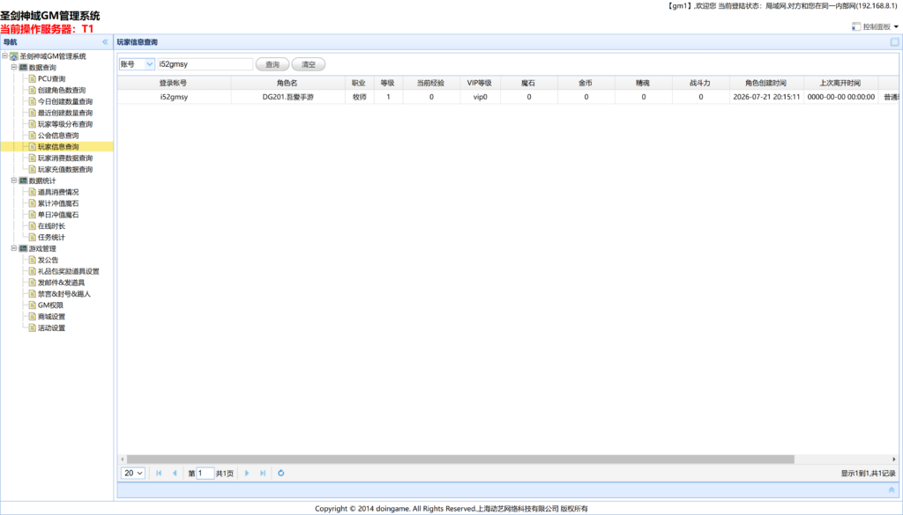Image resolution: width=903 pixels, height=515 pixels.
Task: Focus the search field containing i52gmsy
Action: (x=205, y=64)
